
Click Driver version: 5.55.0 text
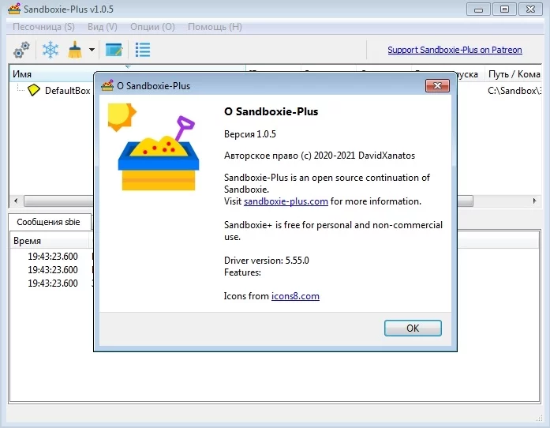266,261
